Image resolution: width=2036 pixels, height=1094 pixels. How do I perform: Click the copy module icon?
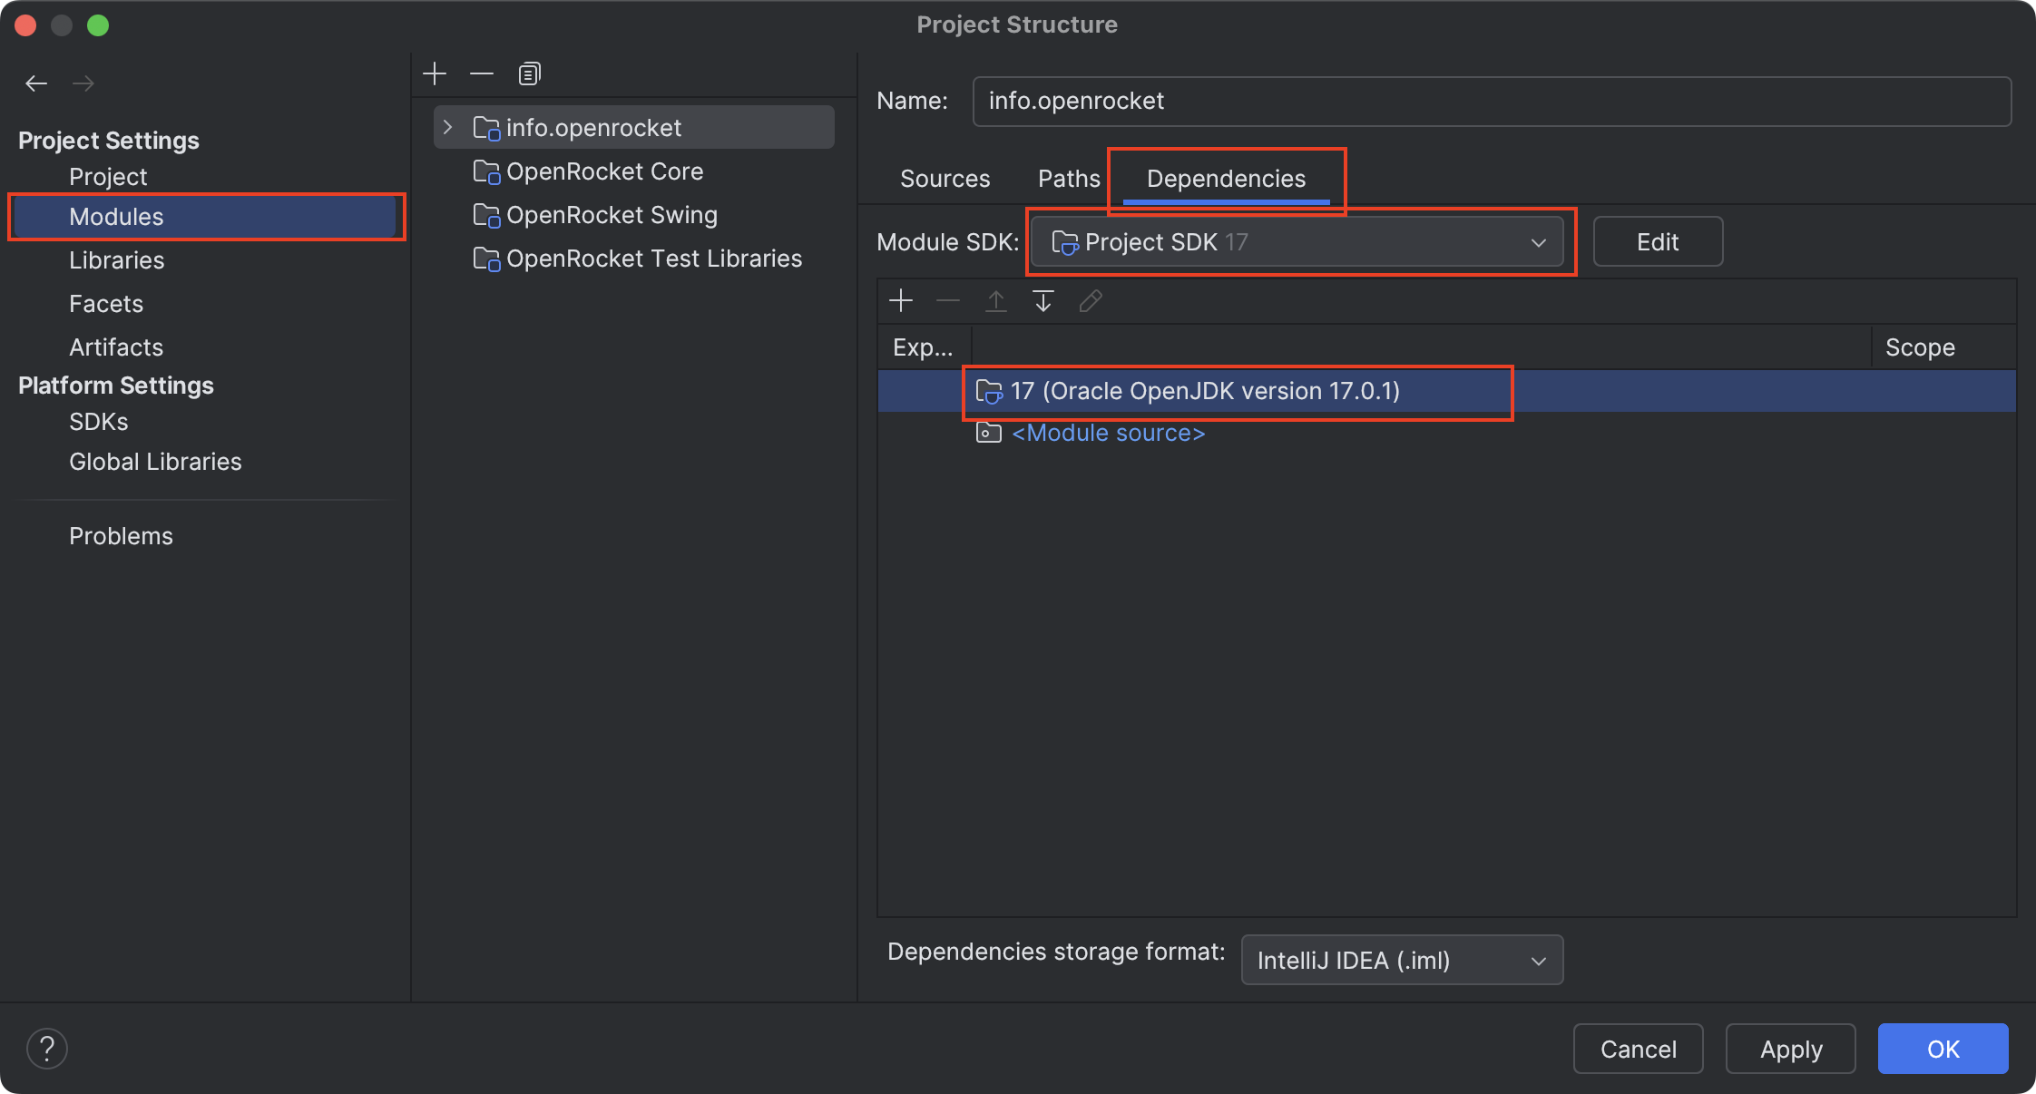point(529,73)
